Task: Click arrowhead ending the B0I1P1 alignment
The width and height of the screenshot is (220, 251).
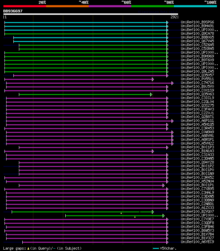Action: coord(164,185)
